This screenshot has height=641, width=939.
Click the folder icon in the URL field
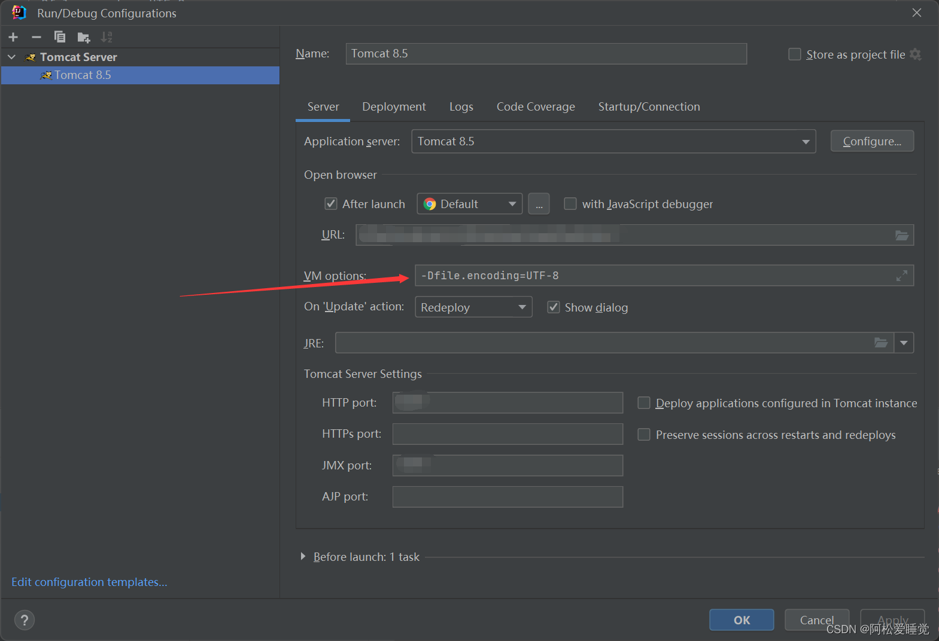coord(901,235)
